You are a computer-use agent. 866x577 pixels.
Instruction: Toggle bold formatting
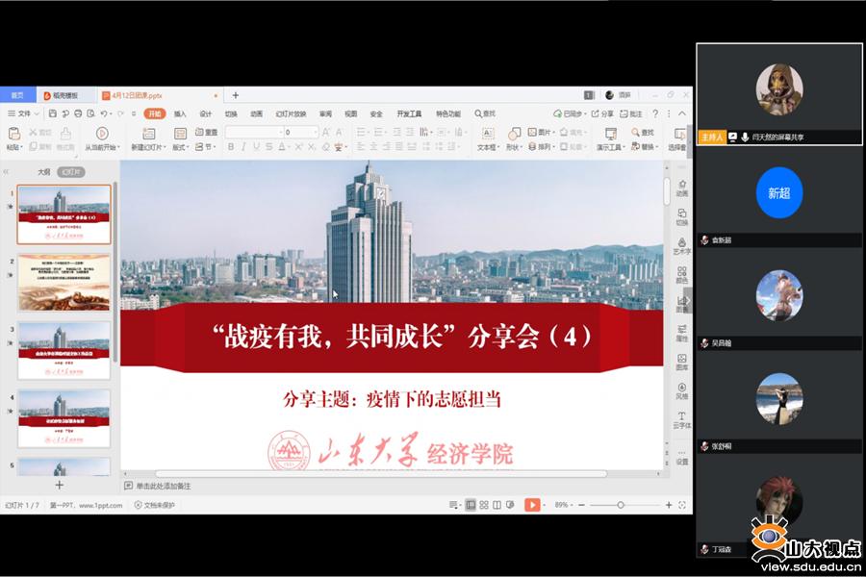(x=231, y=147)
